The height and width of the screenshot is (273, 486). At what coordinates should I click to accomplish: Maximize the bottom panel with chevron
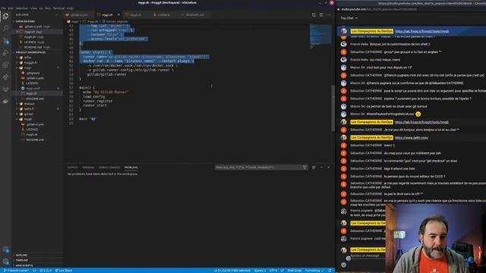point(321,168)
